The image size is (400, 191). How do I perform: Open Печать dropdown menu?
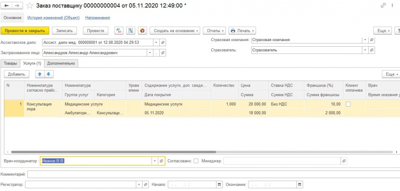(242, 31)
